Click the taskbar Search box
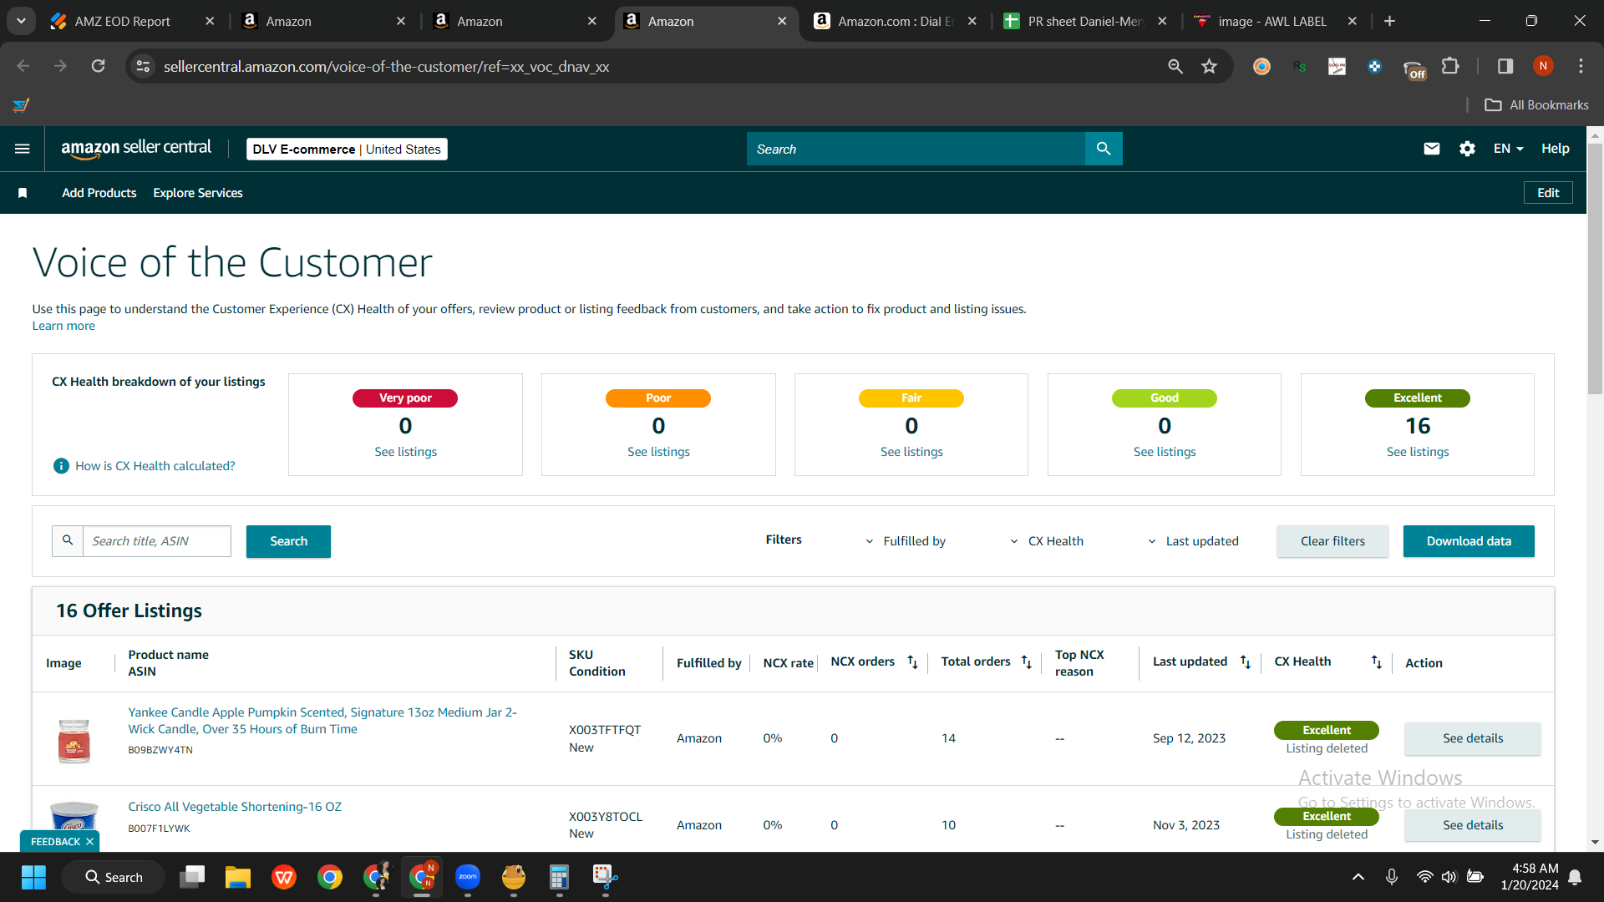This screenshot has width=1604, height=902. (114, 877)
